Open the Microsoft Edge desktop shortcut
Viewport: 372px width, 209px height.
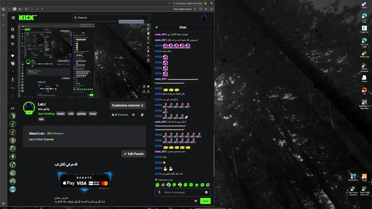coord(364,43)
